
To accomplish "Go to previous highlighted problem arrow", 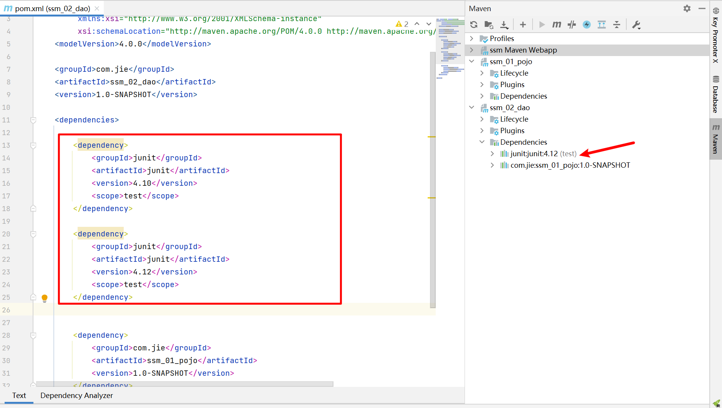I will 417,24.
